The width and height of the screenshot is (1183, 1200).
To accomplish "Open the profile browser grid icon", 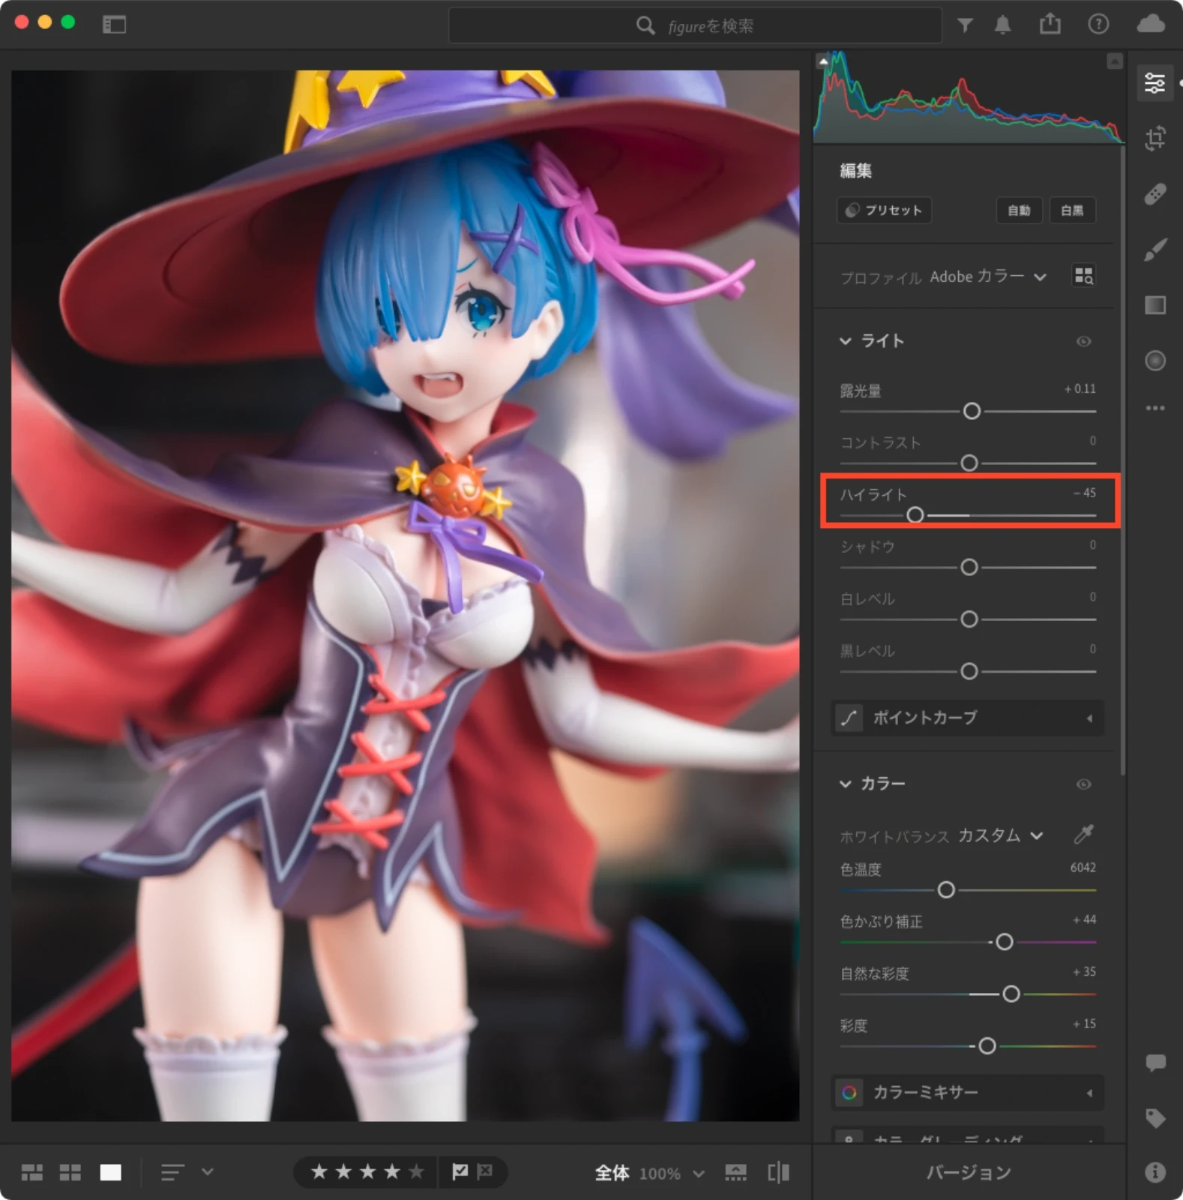I will click(1083, 276).
